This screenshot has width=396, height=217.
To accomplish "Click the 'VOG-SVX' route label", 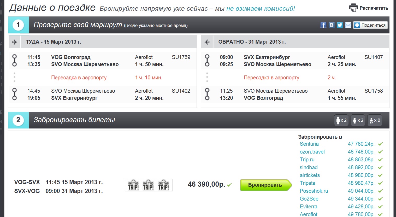I will 27,182.
